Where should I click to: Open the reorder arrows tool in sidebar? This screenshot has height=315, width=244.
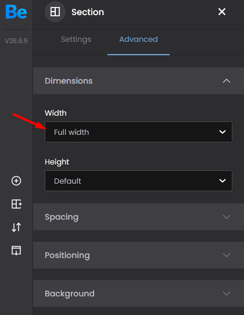tap(16, 227)
